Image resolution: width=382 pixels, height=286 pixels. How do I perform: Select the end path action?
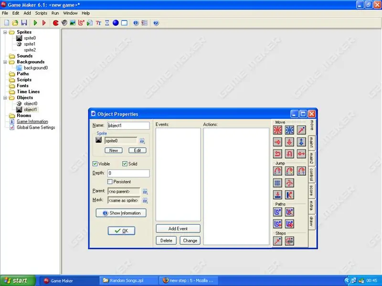click(289, 212)
